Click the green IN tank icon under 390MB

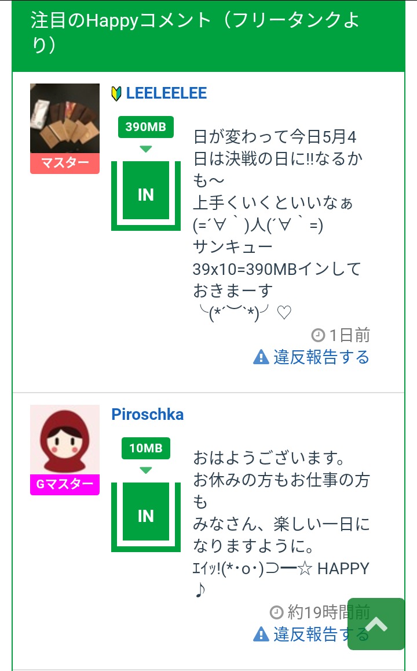[x=146, y=195]
